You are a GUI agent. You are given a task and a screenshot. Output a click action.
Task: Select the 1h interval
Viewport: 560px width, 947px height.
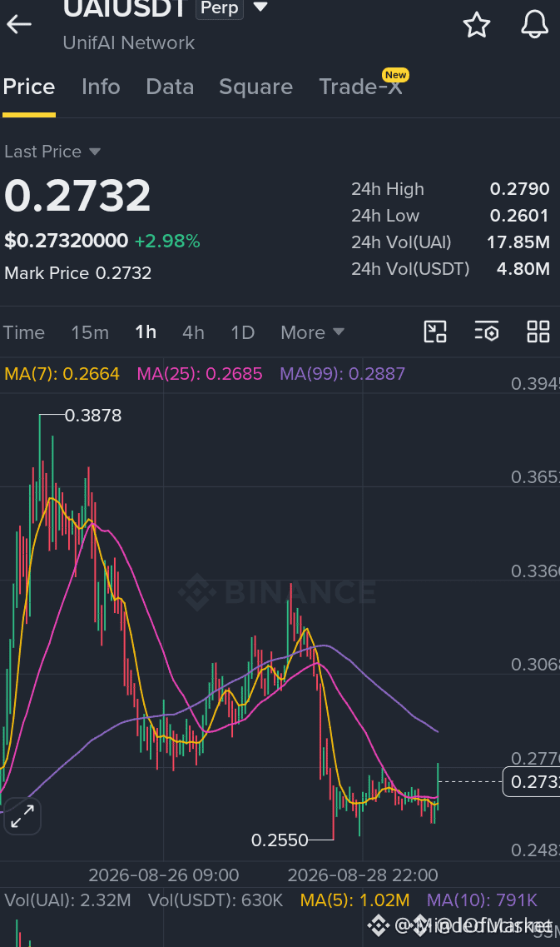[146, 332]
